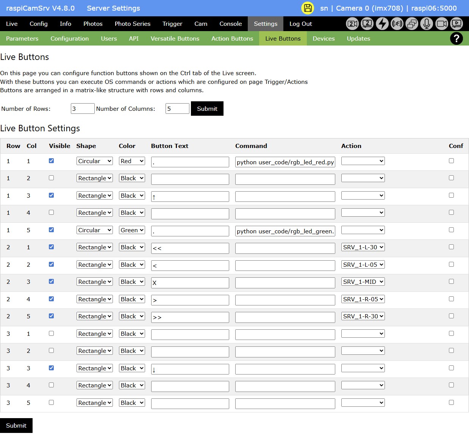Switch to the Versatile Buttons tab

coord(175,38)
